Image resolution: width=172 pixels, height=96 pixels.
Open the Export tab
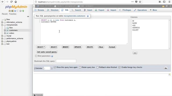[100, 10]
